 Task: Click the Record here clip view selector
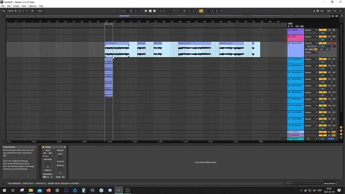coord(330,183)
